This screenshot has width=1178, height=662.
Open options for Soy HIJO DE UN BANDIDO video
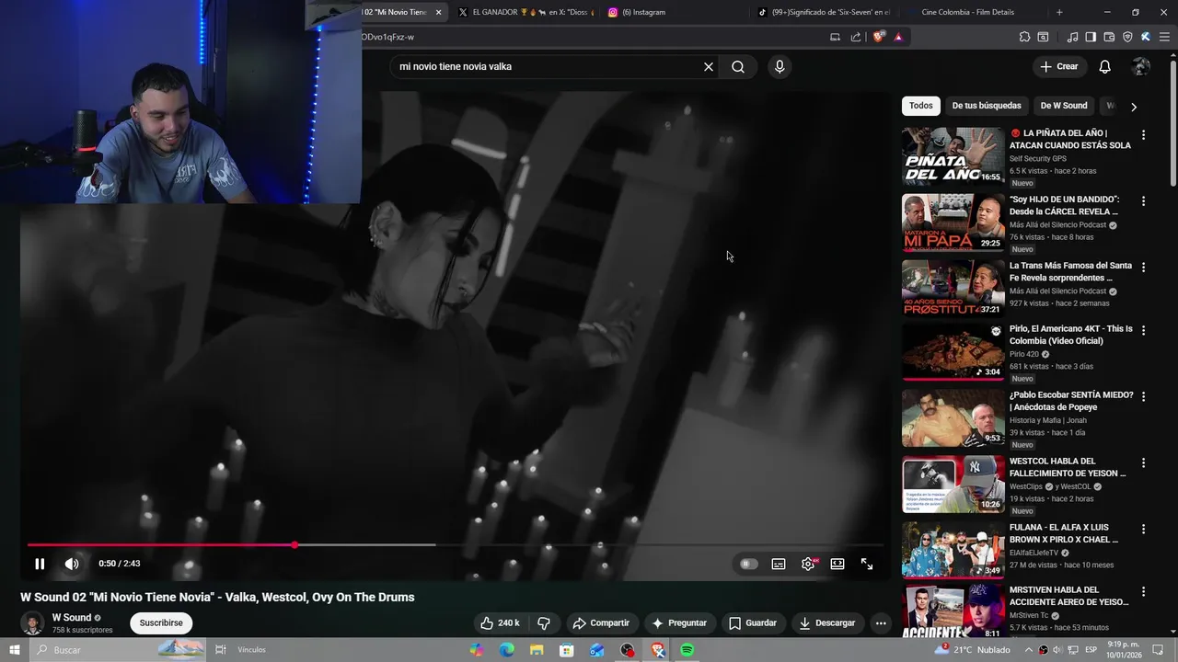coord(1144,200)
